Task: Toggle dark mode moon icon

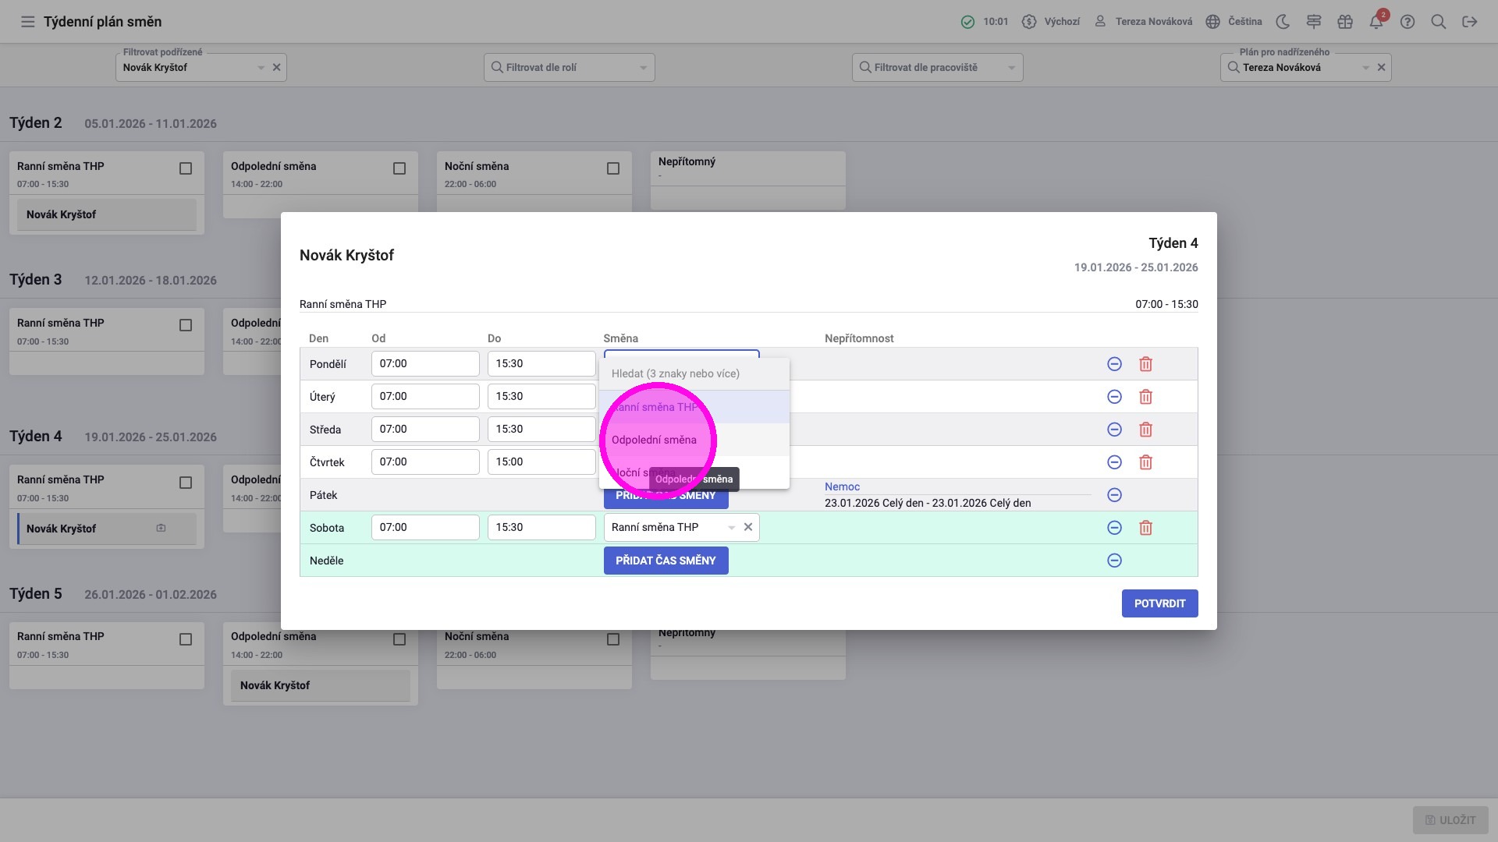Action: 1283,22
